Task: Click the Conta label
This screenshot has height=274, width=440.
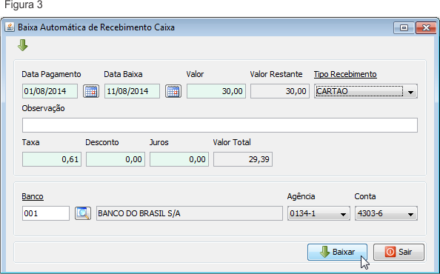Action: coord(364,196)
